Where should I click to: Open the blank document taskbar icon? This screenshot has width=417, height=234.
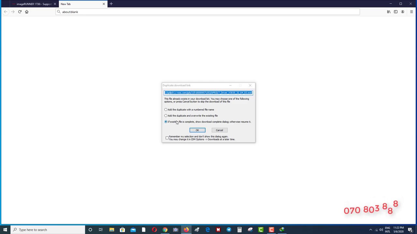click(x=144, y=230)
